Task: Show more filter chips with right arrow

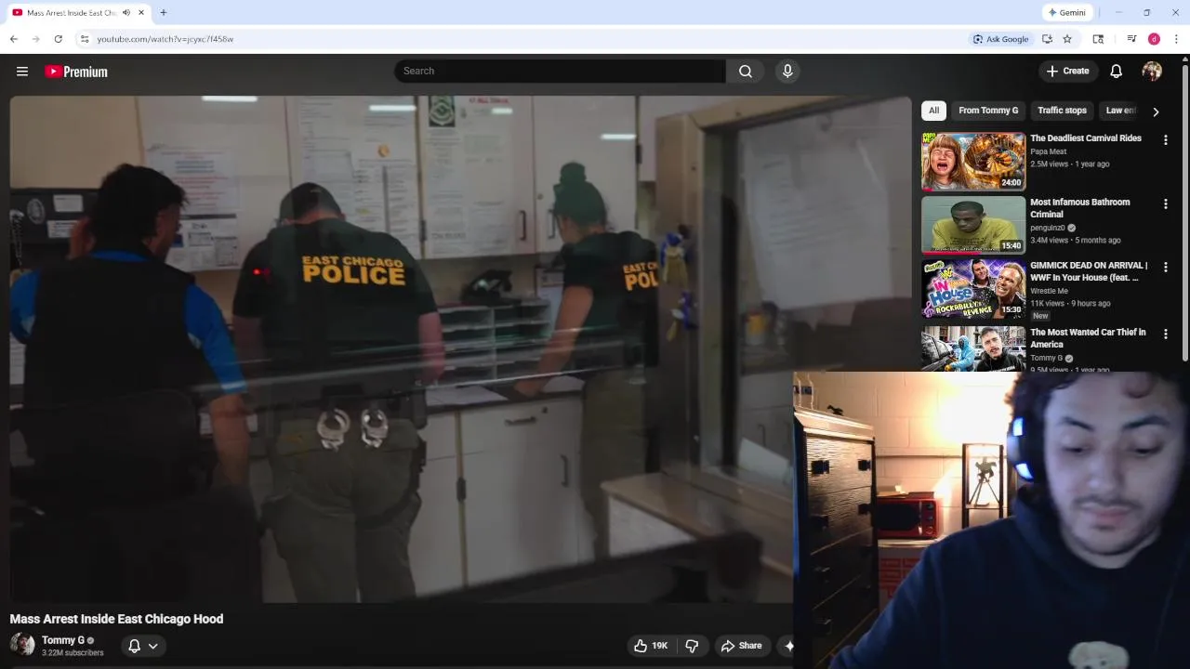Action: coord(1156,111)
